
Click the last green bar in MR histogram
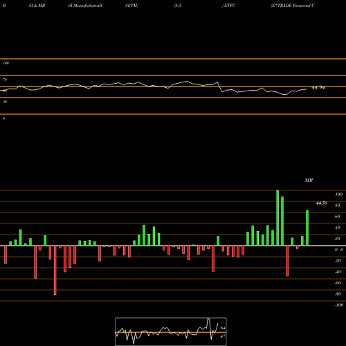307,228
